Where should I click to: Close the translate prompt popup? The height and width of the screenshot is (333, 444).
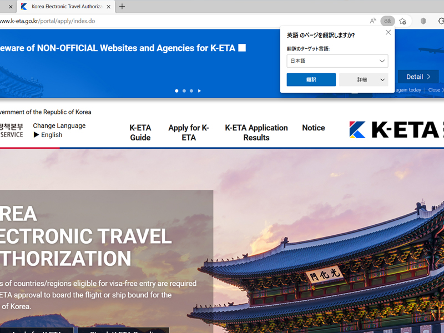(x=388, y=32)
